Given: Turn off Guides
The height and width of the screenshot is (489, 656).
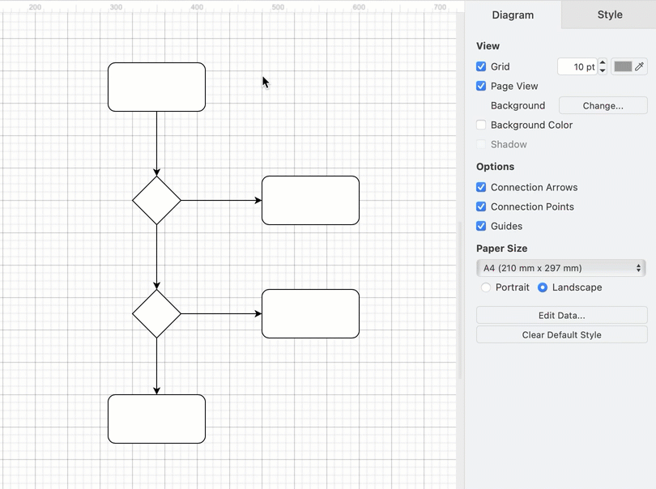Looking at the screenshot, I should [481, 226].
